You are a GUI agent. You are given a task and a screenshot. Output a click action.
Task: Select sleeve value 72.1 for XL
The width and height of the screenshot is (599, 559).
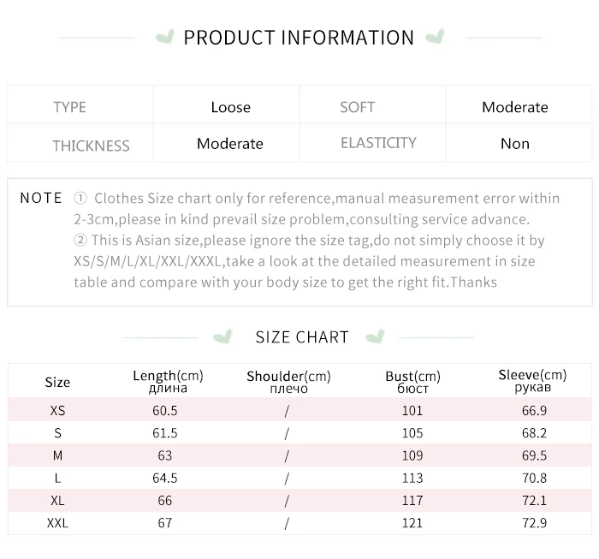534,500
